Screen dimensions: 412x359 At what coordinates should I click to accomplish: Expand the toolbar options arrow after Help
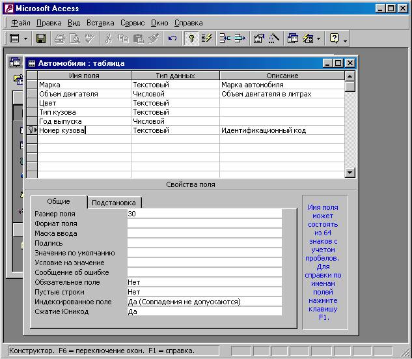click(345, 40)
